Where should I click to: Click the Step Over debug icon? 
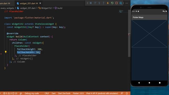point(95,3)
